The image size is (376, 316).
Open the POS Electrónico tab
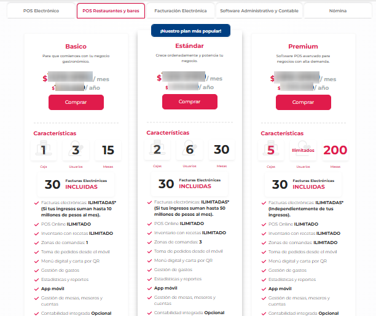41,11
